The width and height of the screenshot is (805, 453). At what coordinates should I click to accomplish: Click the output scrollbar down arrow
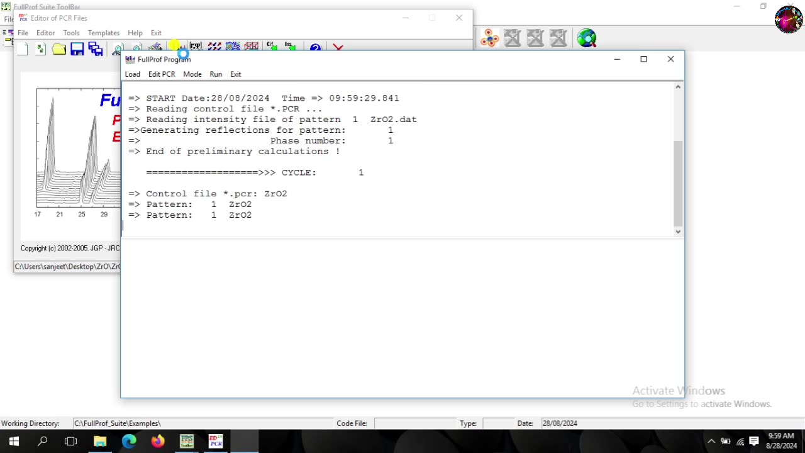pyautogui.click(x=678, y=232)
